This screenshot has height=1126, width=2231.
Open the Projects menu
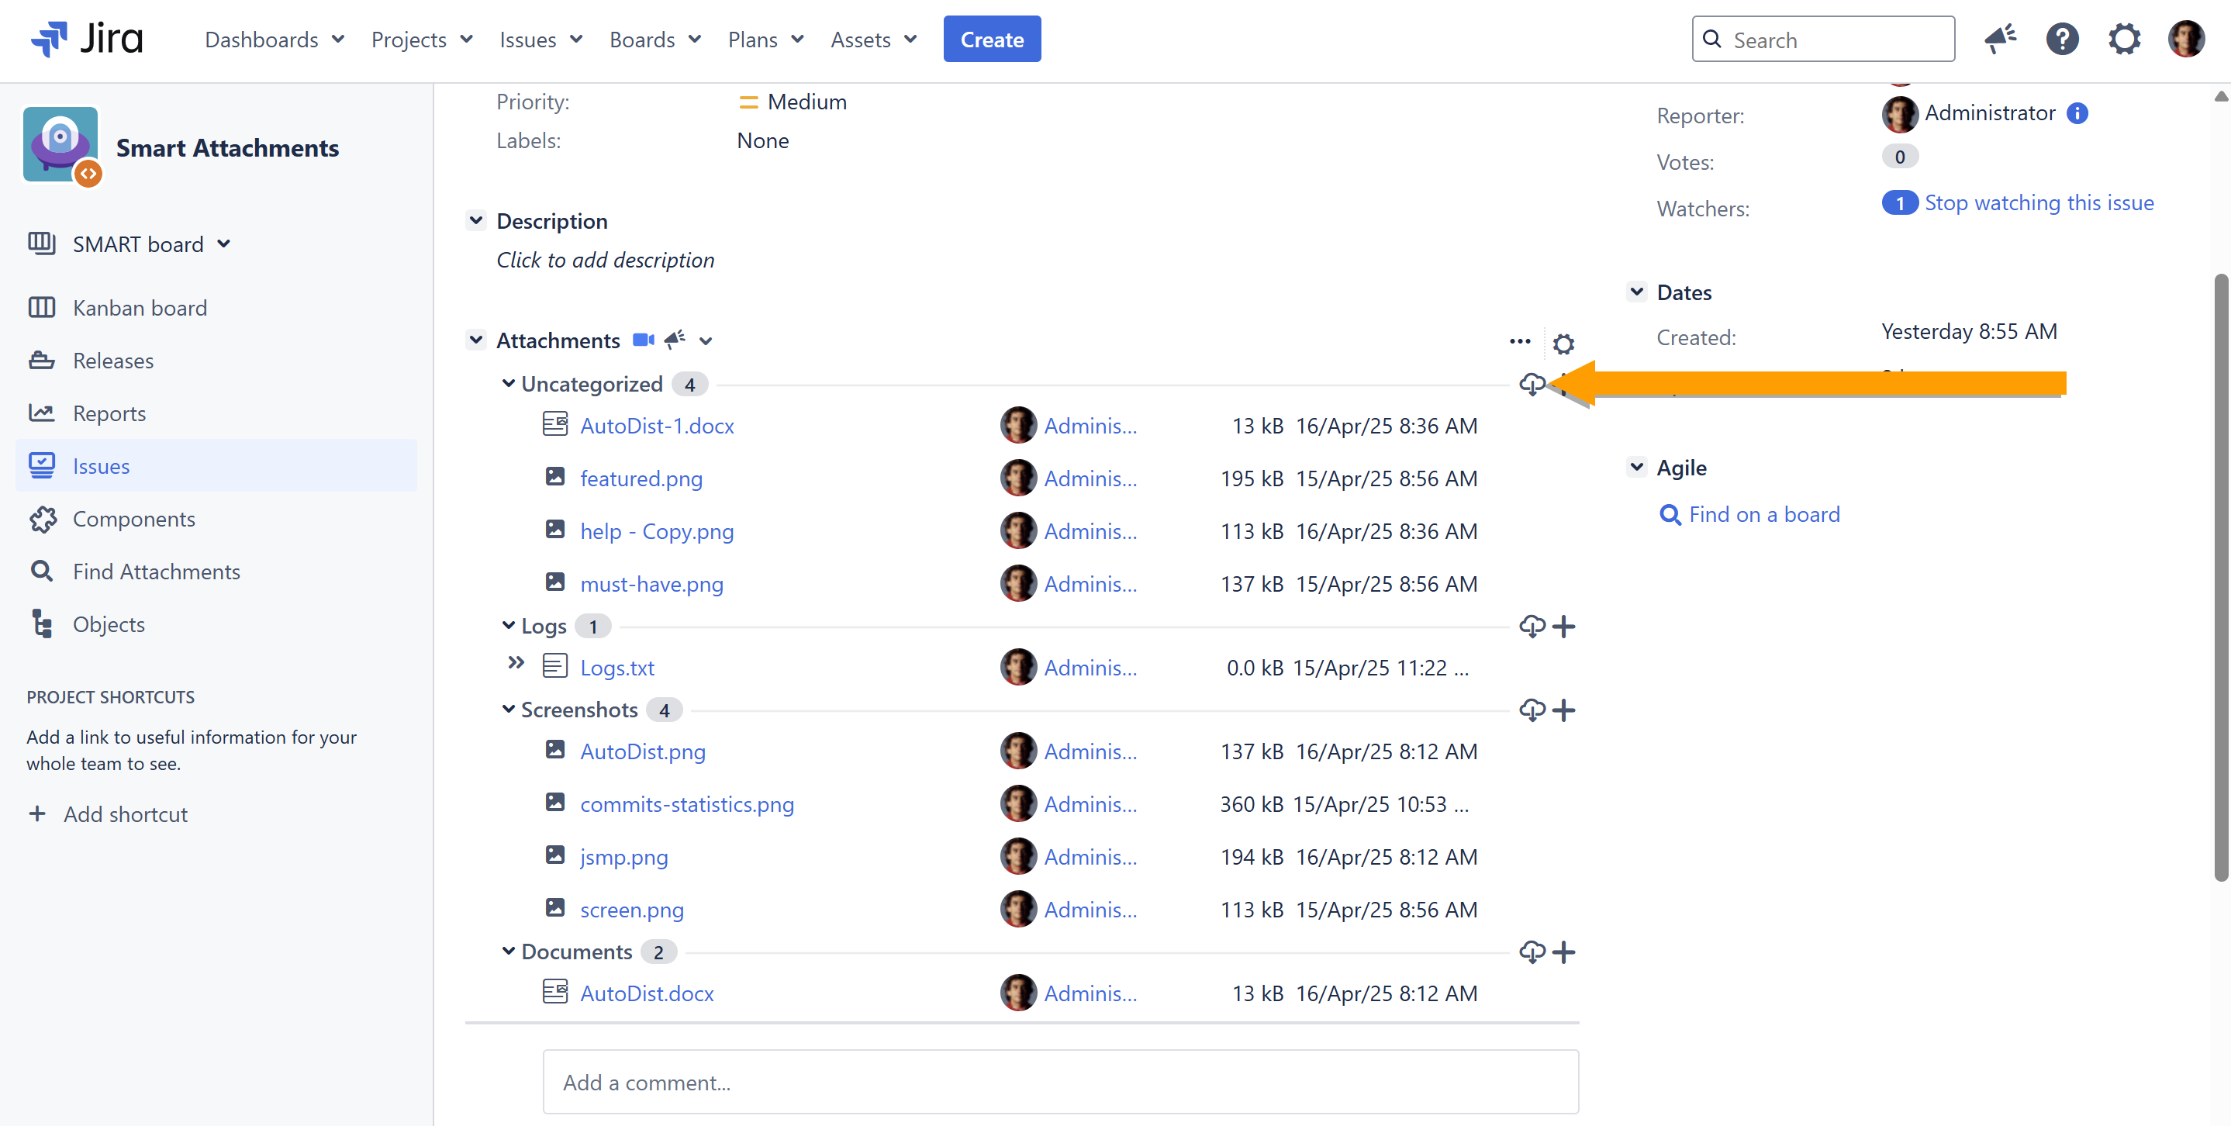click(x=421, y=40)
